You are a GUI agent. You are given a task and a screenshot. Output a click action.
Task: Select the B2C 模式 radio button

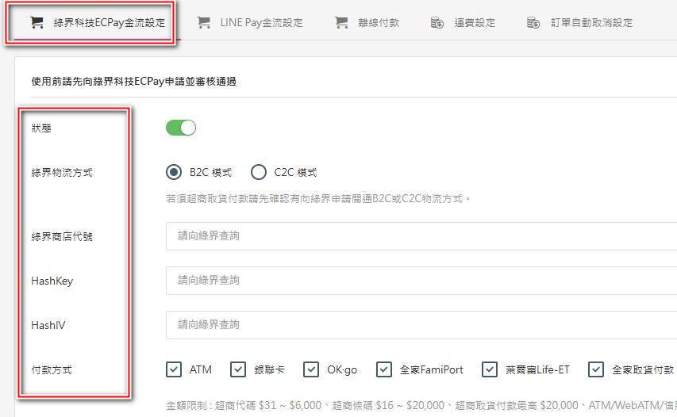[174, 173]
